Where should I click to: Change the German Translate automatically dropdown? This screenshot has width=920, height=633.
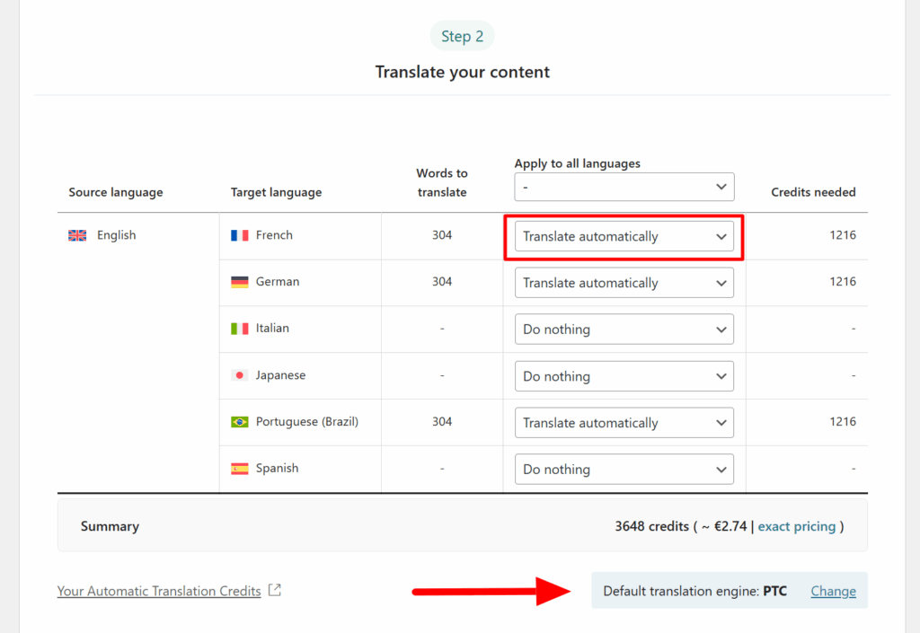pyautogui.click(x=624, y=282)
